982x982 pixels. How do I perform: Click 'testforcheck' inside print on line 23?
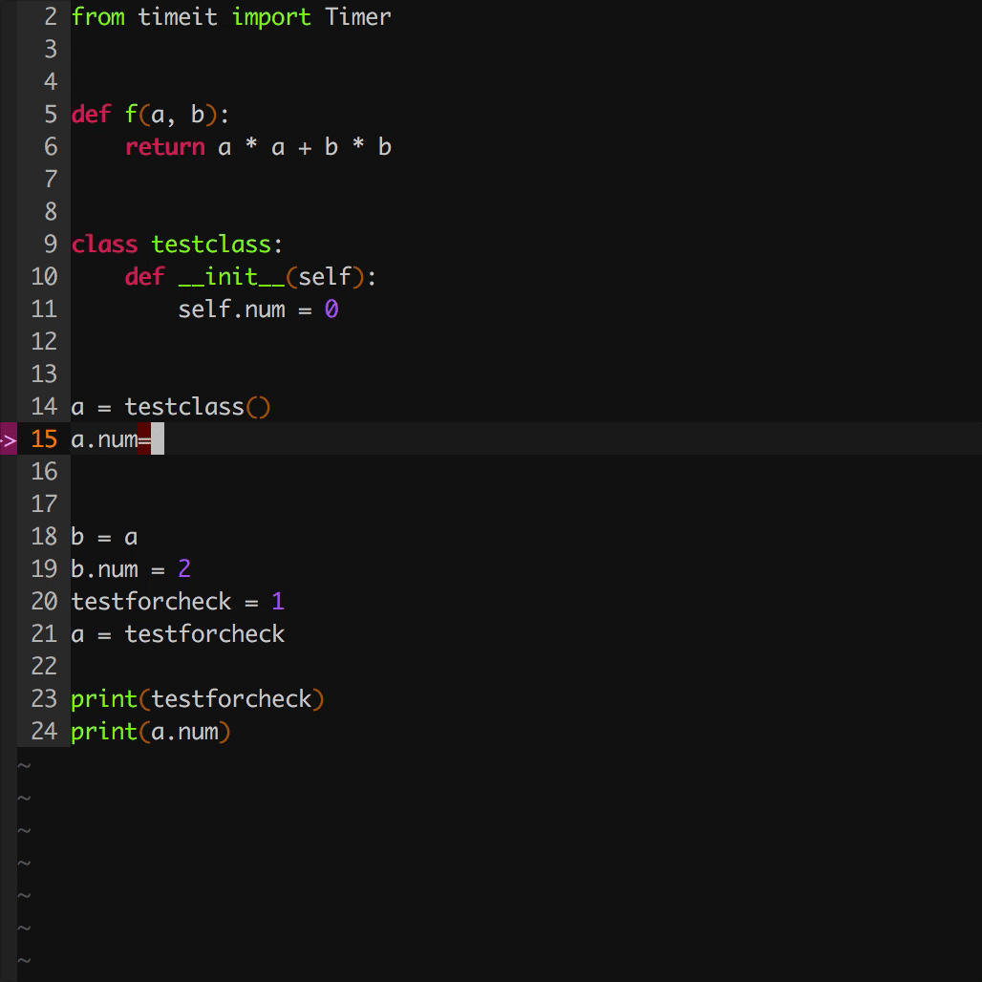[231, 699]
